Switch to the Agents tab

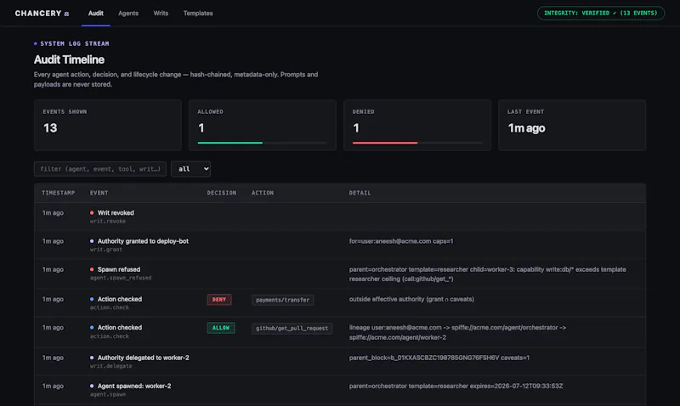tap(128, 14)
